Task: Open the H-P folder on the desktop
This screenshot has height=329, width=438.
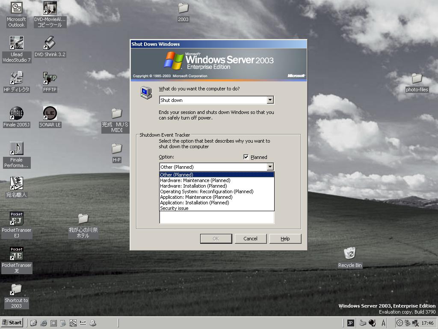Action: (x=116, y=153)
